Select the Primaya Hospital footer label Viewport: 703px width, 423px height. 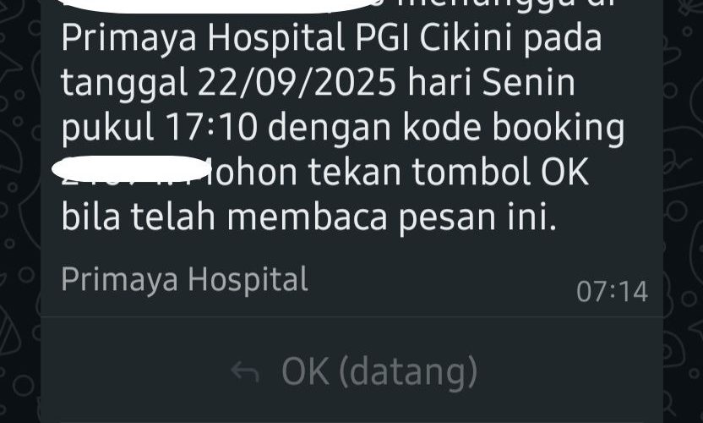185,279
